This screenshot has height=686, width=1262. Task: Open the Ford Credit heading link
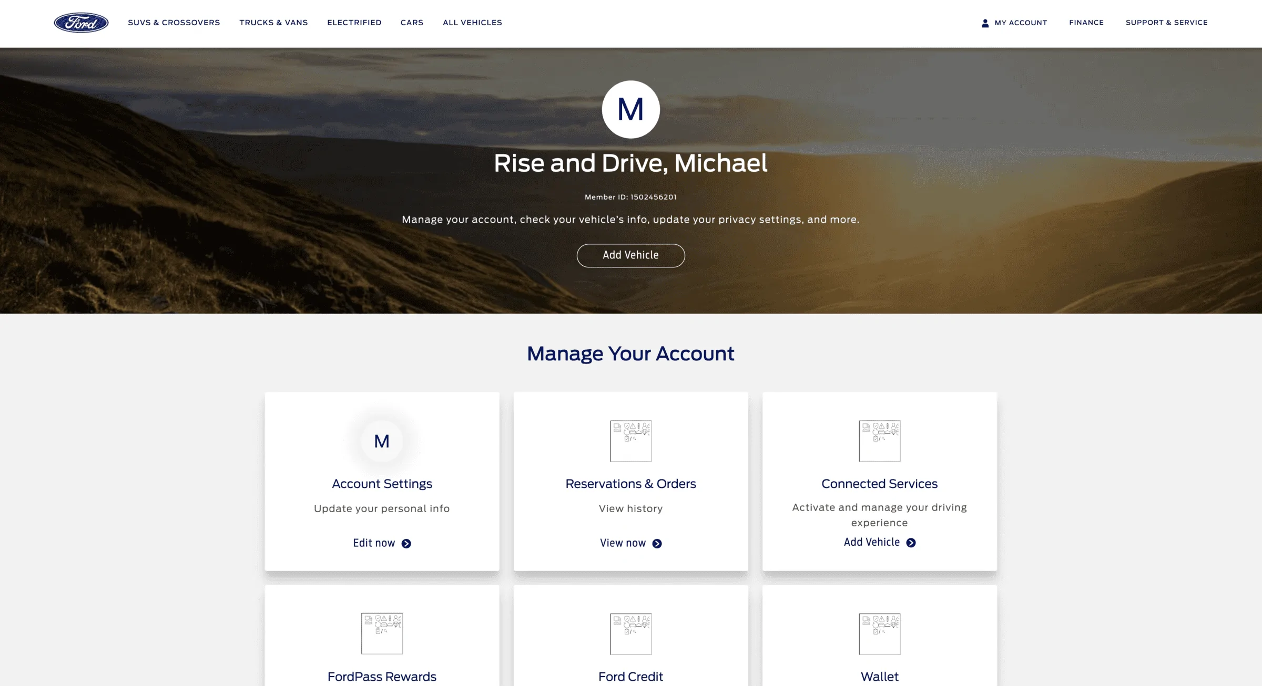pos(630,677)
